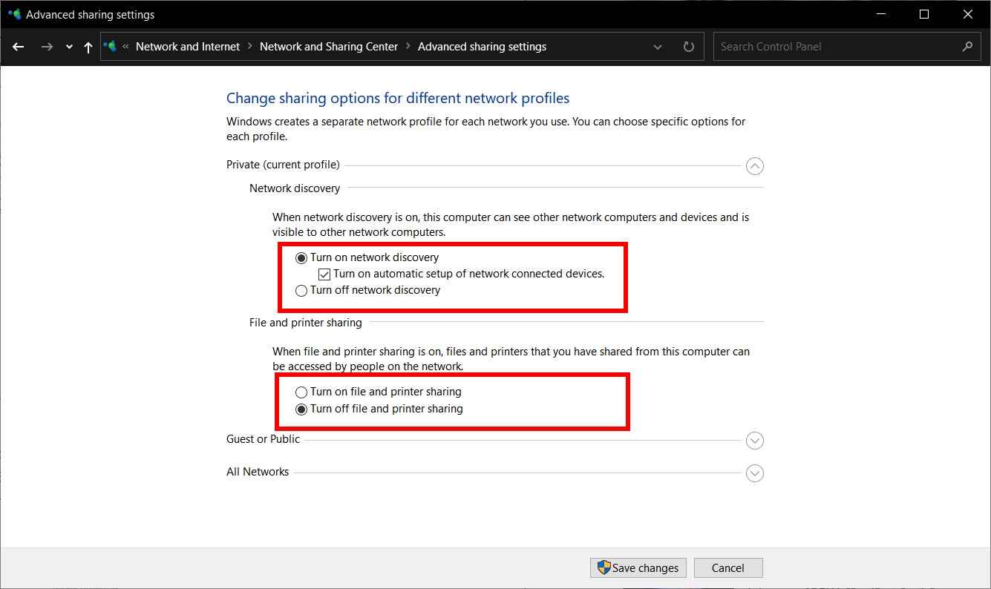991x589 pixels.
Task: Click the window icon in title bar
Action: tap(14, 14)
